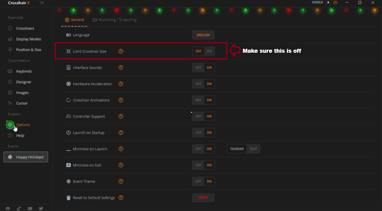Turn Hardware Acceleration off

[x=198, y=84]
